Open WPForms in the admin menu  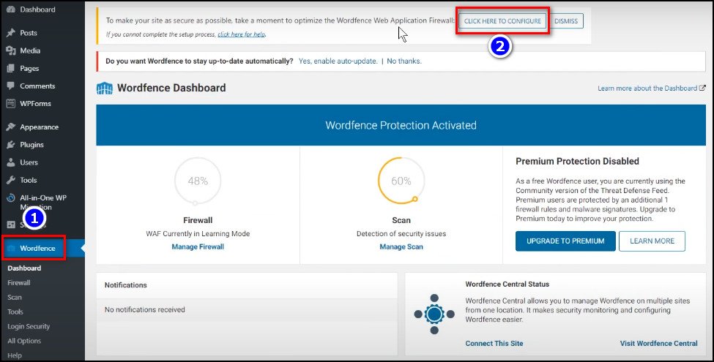click(x=36, y=103)
